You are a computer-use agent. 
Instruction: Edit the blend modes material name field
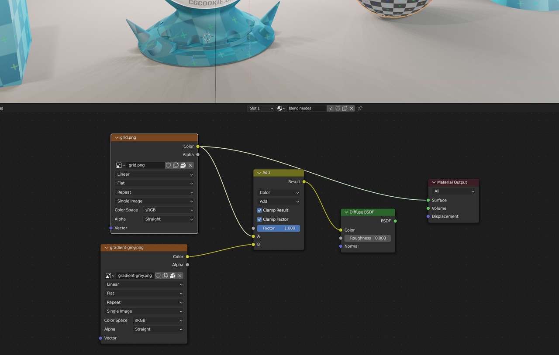(x=307, y=108)
